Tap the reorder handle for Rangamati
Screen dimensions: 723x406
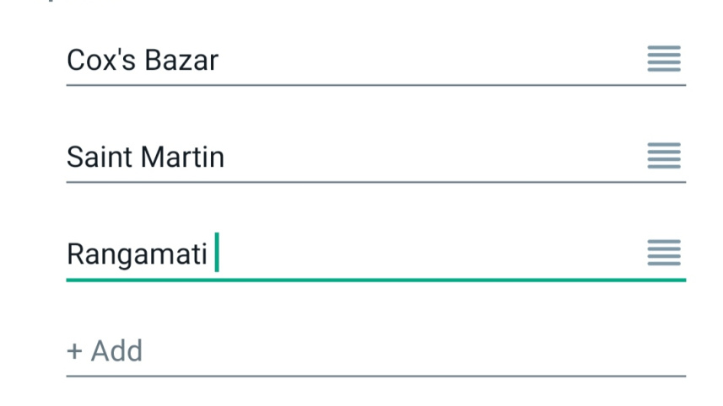(663, 253)
